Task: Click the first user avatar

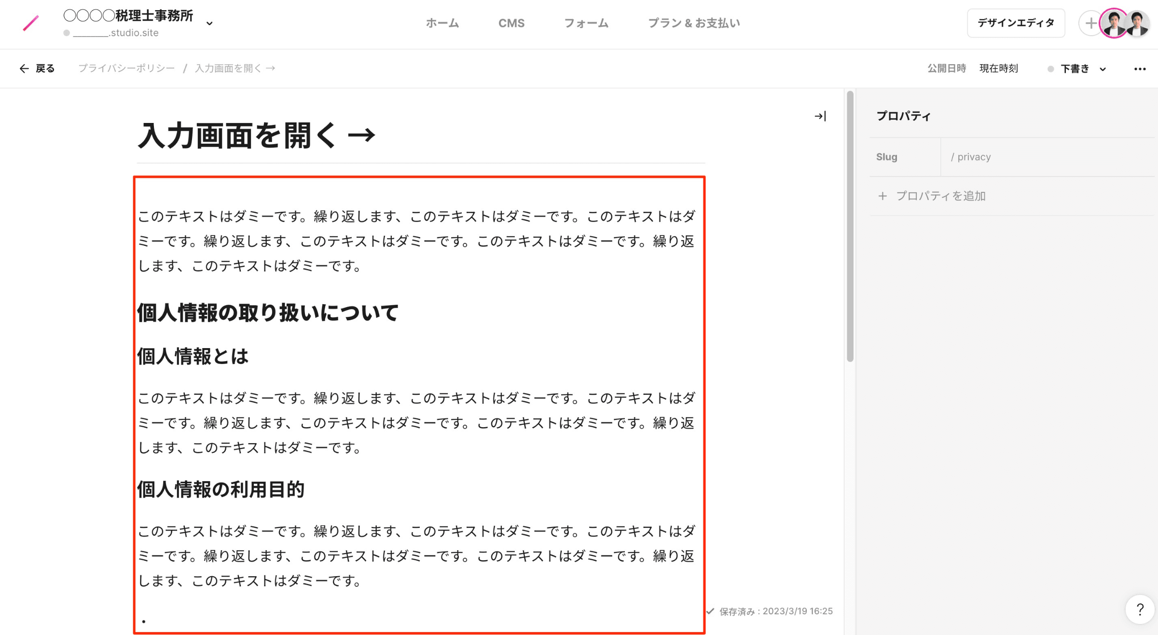Action: (x=1114, y=23)
